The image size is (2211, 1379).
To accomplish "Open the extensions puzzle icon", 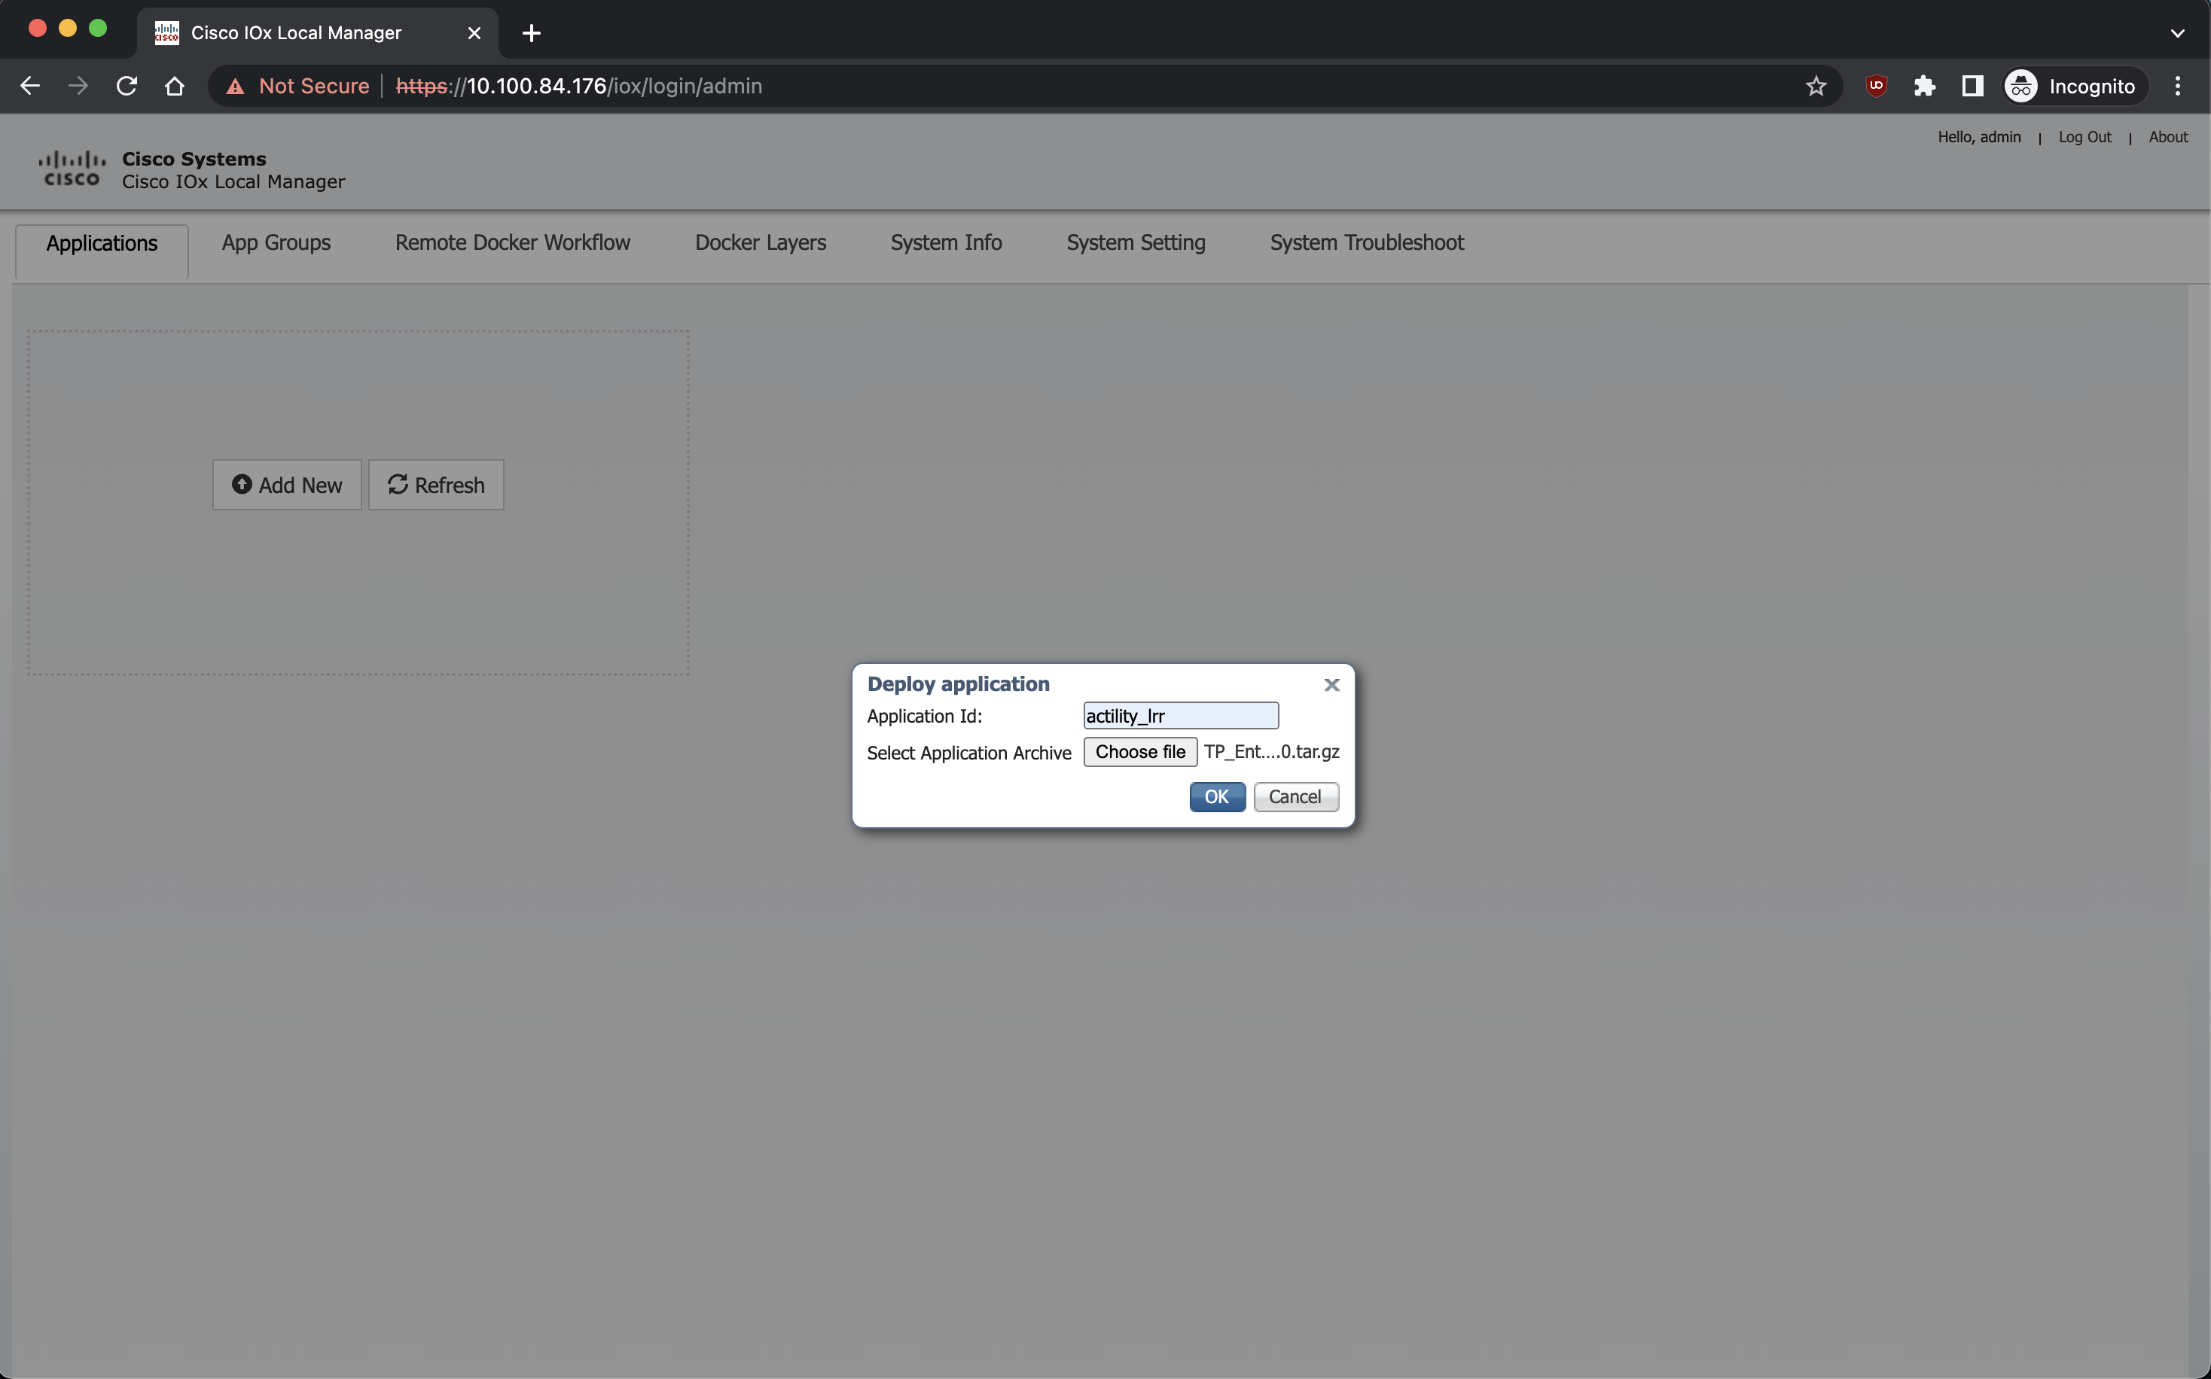I will pos(1925,86).
